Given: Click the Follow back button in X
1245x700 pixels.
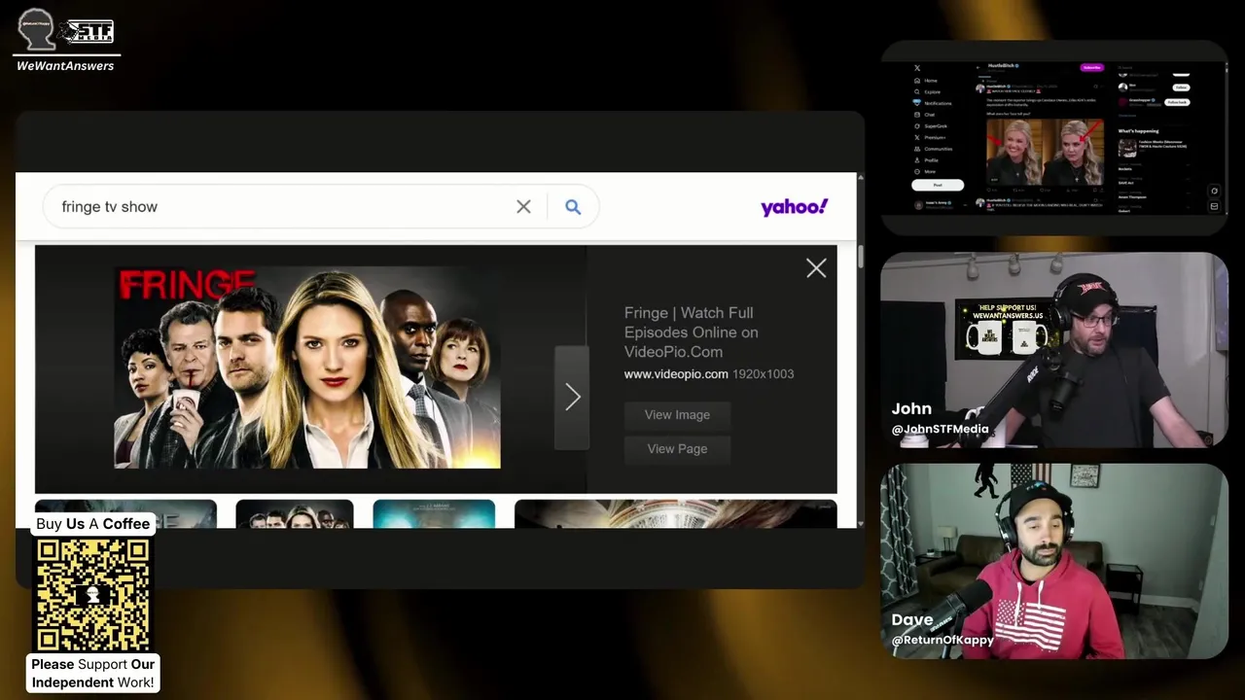Looking at the screenshot, I should point(1177,102).
